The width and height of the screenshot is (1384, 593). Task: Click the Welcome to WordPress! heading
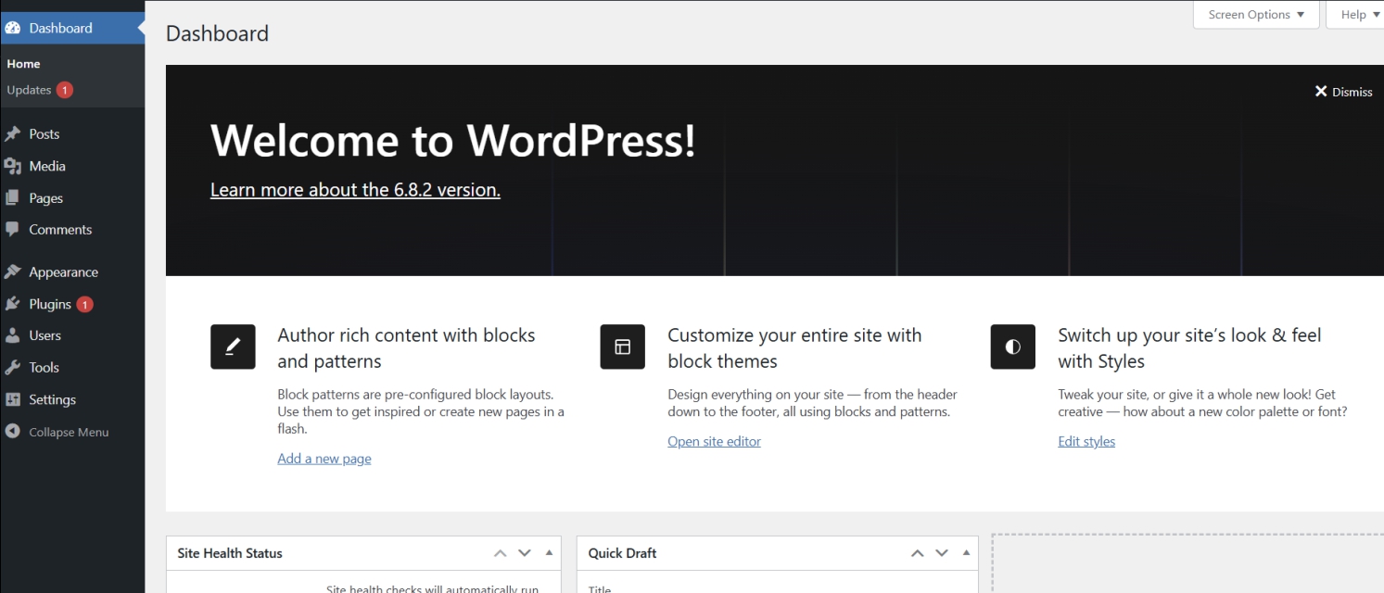tap(453, 141)
